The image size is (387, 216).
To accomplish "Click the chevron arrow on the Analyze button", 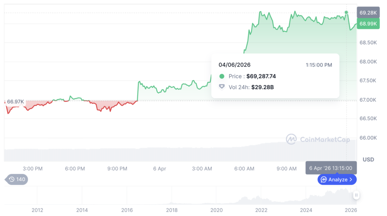I will click(351, 180).
